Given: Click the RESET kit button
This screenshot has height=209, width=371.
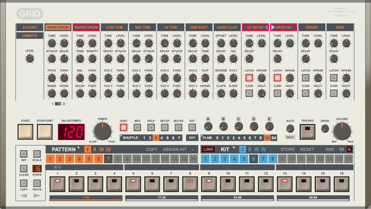Looking at the screenshot, I should click(307, 149).
